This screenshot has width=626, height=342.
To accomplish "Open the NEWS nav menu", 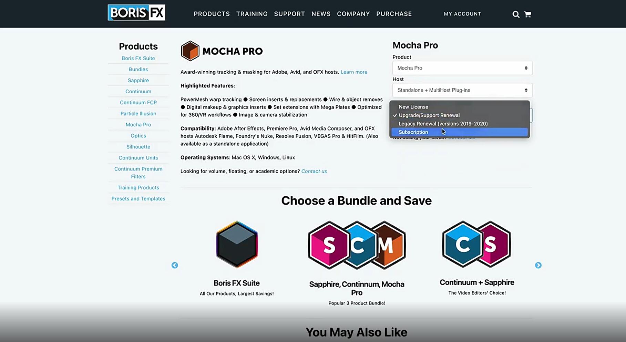I will pos(321,14).
